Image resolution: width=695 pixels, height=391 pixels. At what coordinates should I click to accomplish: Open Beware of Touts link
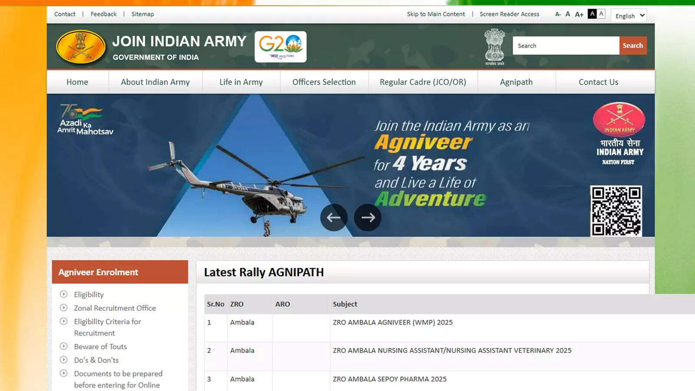tap(100, 347)
